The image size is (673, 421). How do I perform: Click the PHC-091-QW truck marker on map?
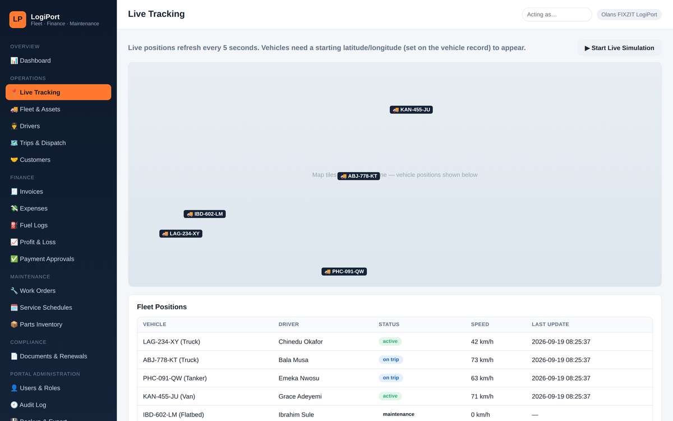coord(344,271)
